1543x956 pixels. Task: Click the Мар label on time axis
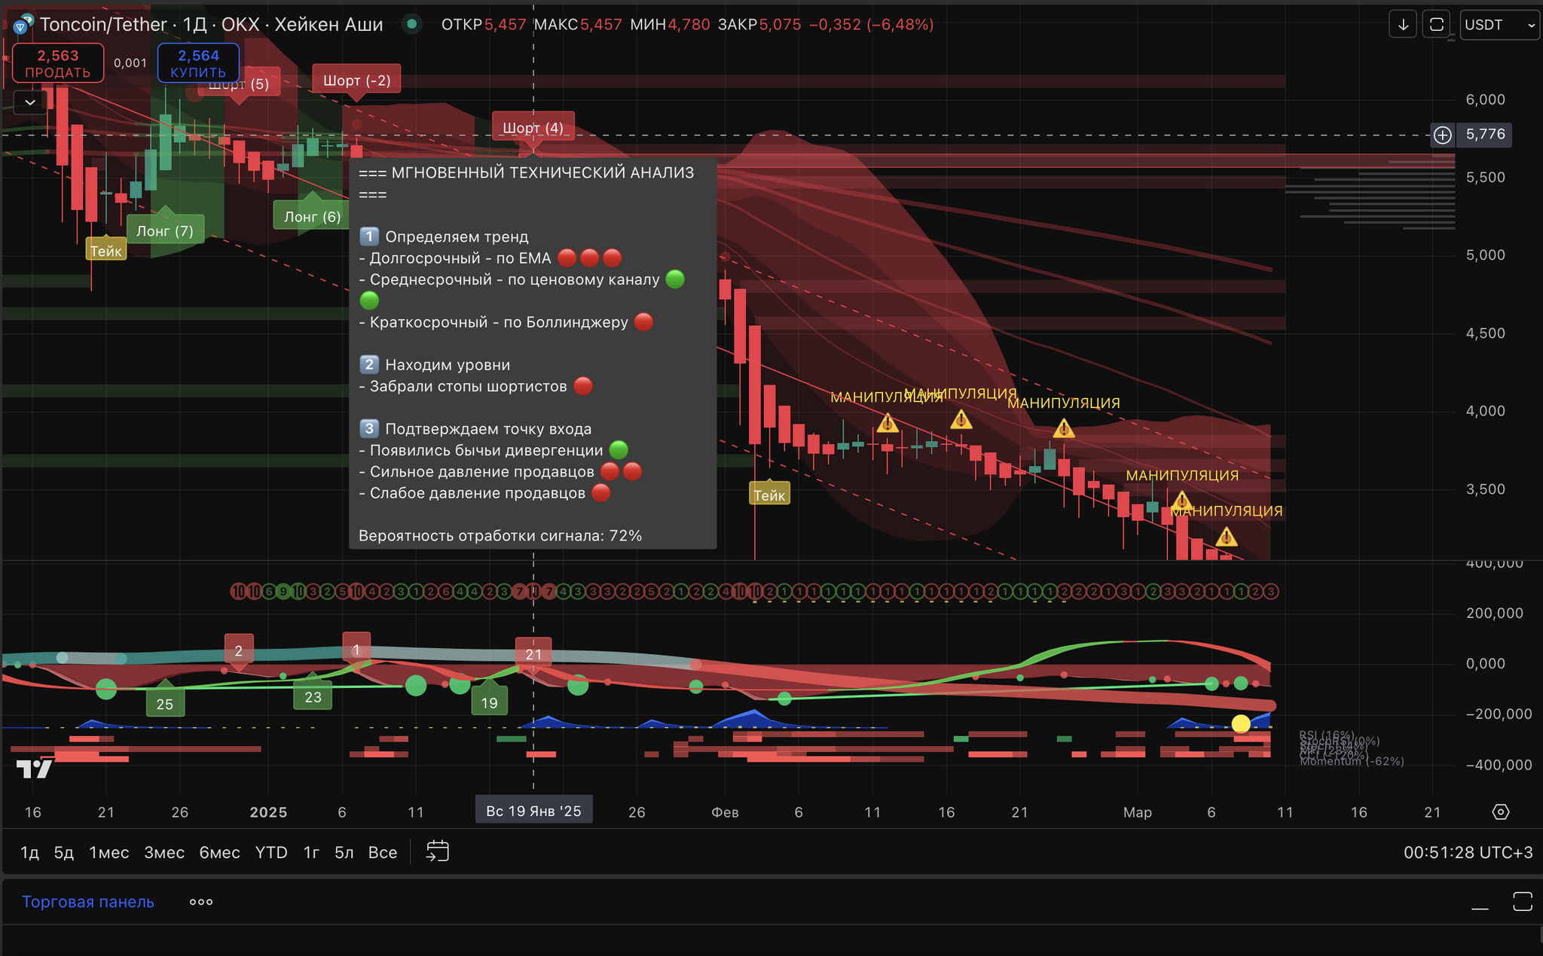(x=1137, y=812)
